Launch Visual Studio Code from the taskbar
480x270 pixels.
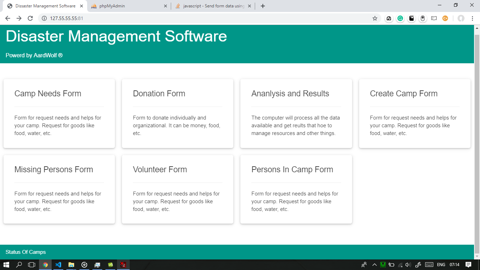point(58,265)
